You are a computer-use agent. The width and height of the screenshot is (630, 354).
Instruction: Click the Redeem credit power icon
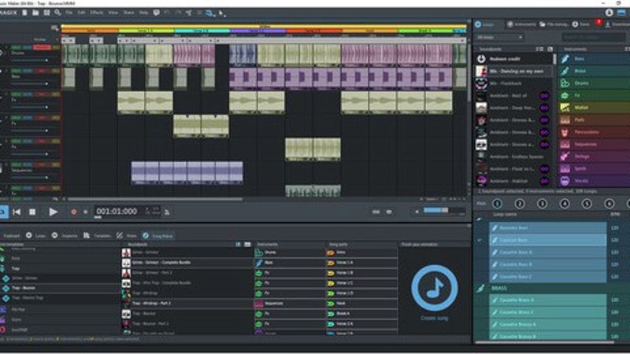point(481,58)
